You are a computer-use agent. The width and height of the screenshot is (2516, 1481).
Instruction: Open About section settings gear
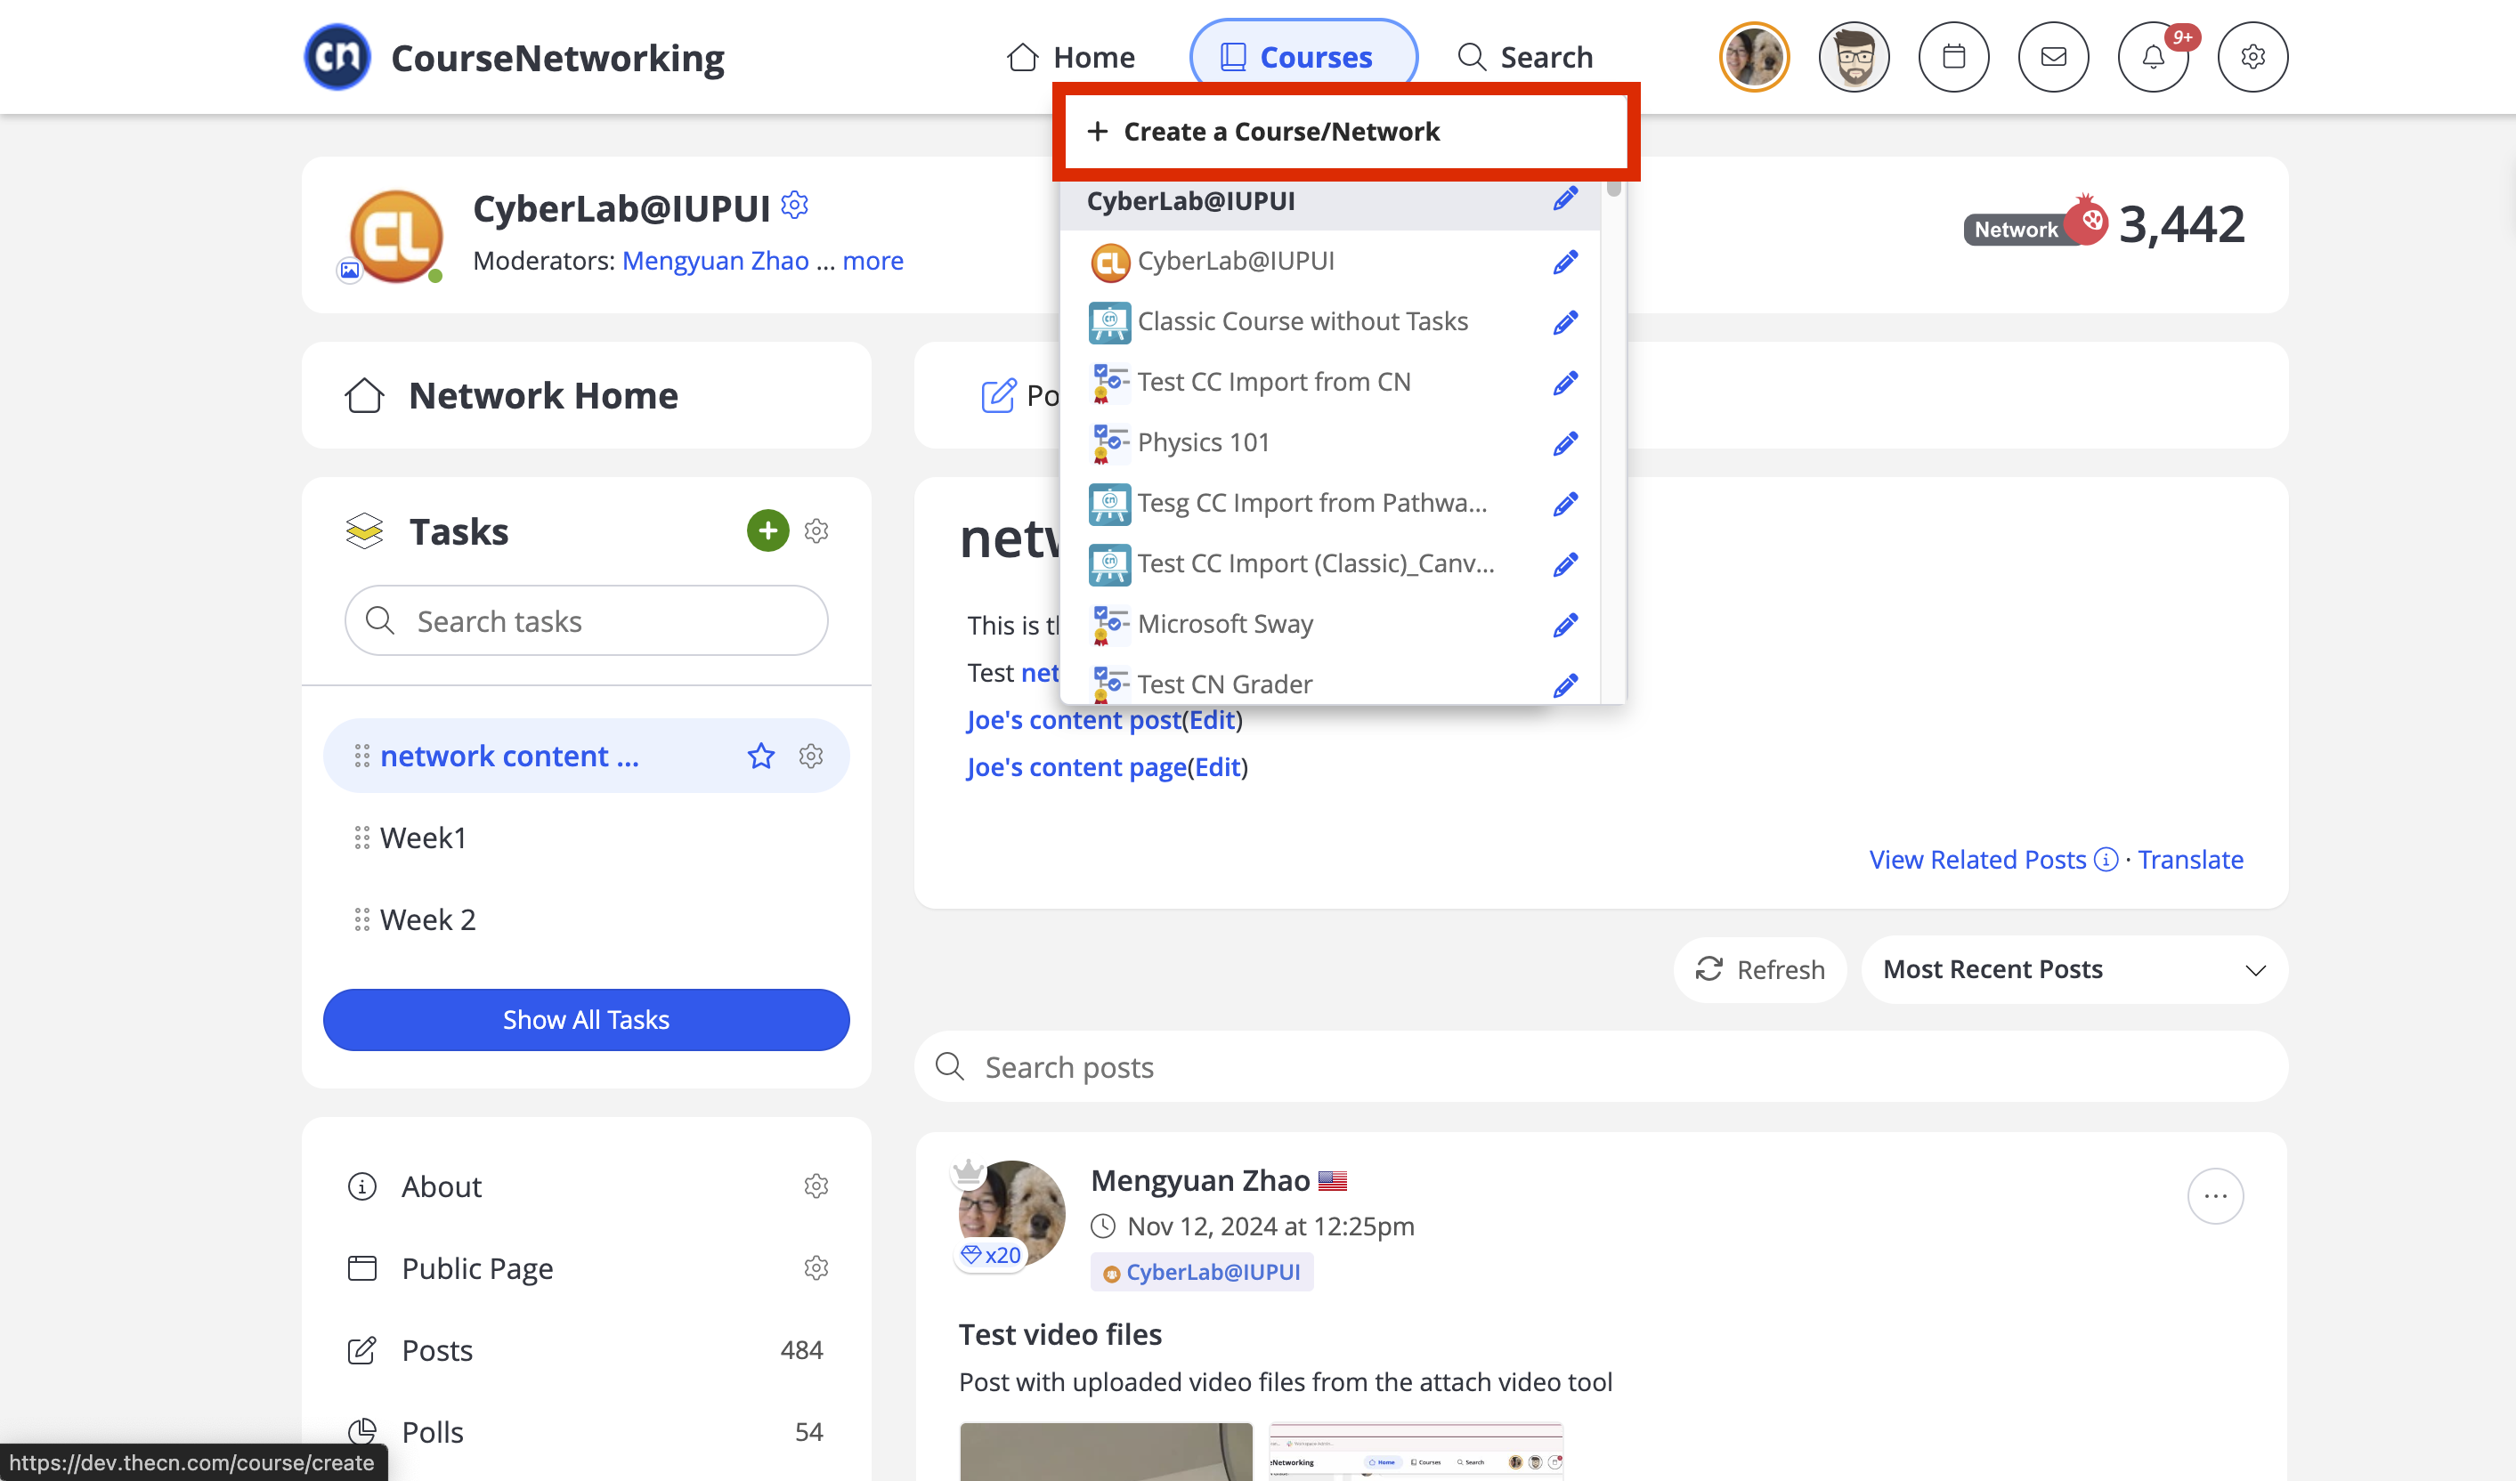tap(816, 1186)
